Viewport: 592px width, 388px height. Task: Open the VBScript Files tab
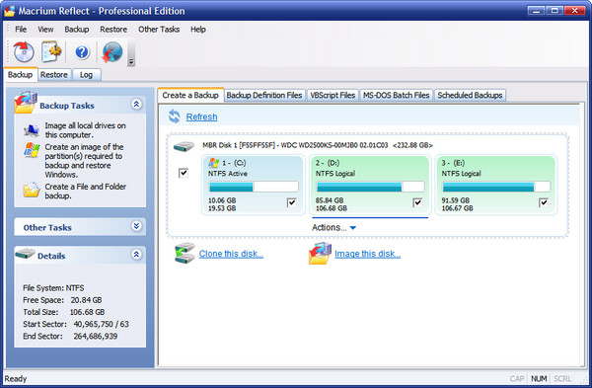(x=333, y=95)
